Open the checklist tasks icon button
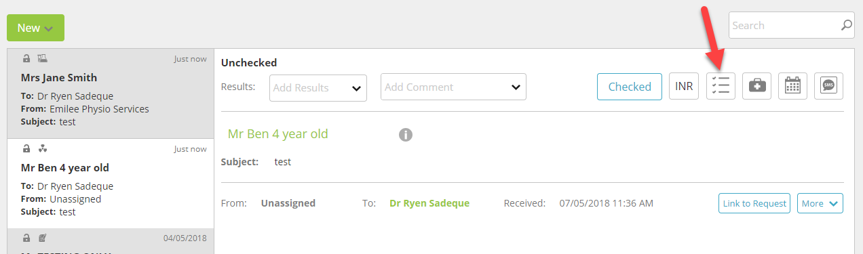863x254 pixels. 721,86
